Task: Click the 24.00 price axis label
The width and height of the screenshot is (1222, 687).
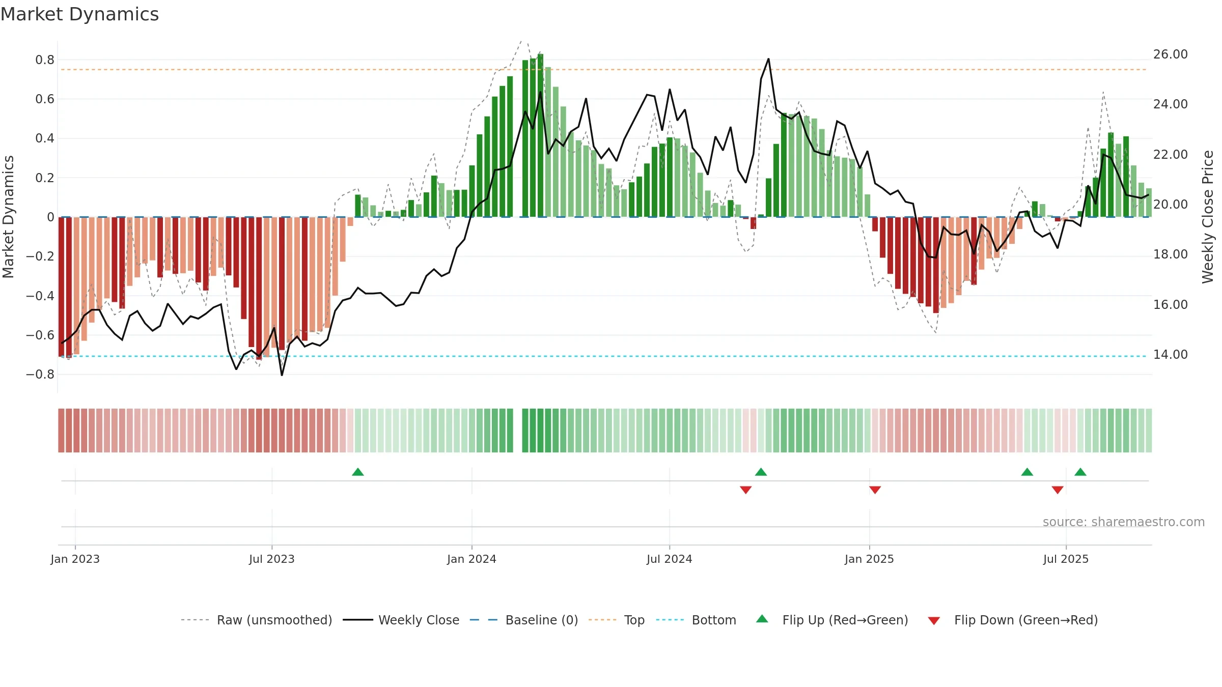Action: (x=1171, y=104)
